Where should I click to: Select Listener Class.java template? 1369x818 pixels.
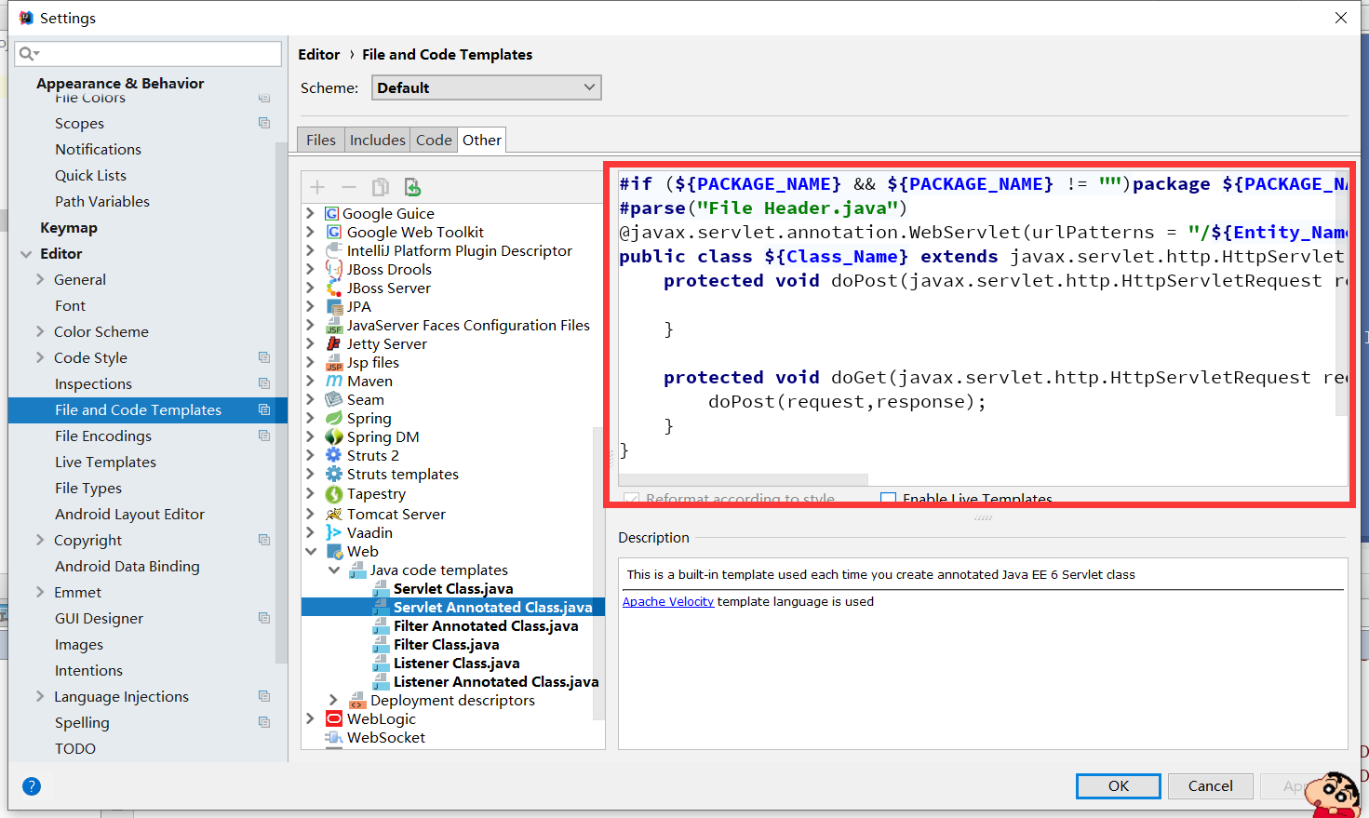click(456, 663)
